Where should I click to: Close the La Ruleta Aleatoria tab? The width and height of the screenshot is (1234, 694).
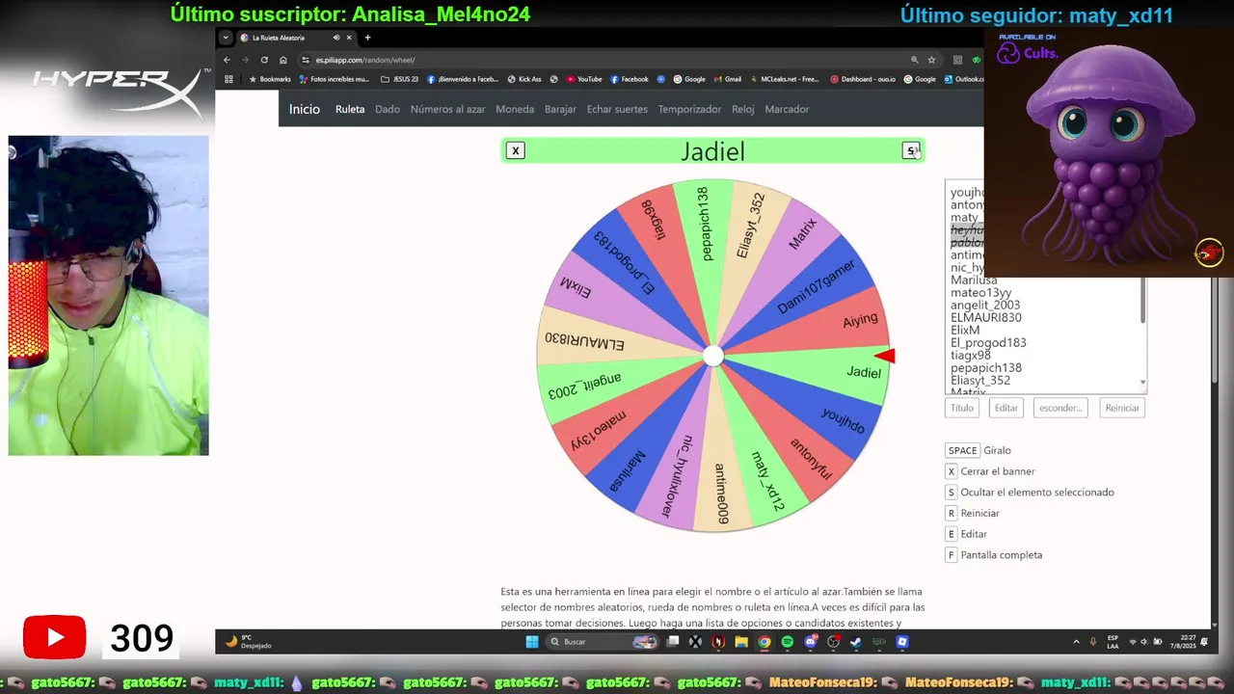[350, 38]
